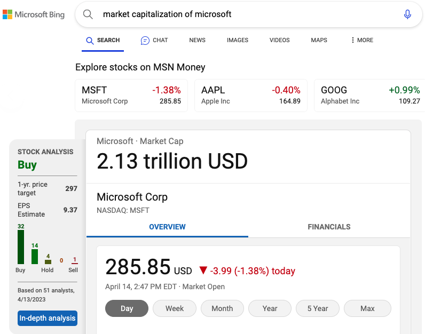
Task: Click the -3.99 (-1.38%) today change
Action: point(253,271)
